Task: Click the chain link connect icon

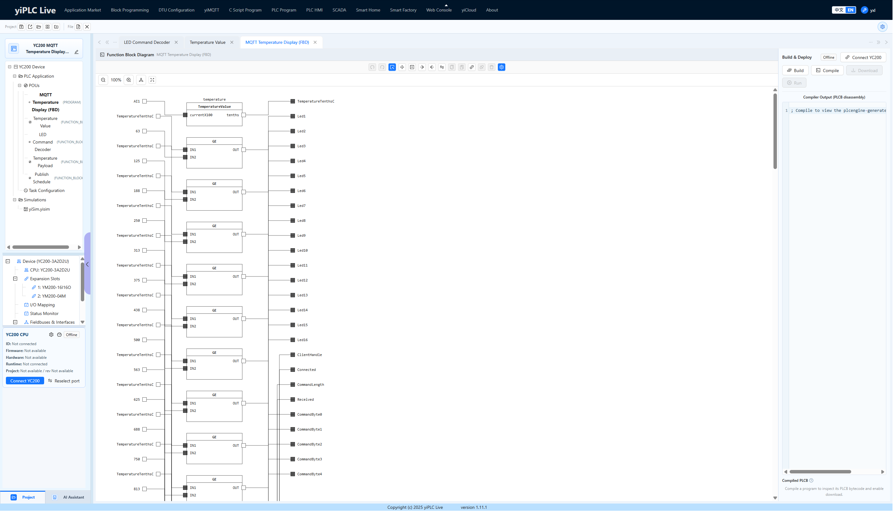Action: click(472, 67)
